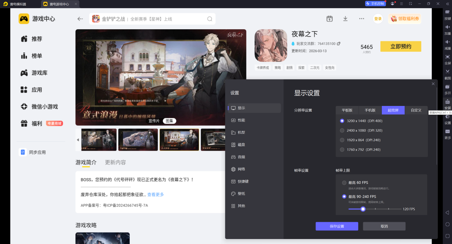Viewport: 452px width, 244px height.
Task: Switch to 手机版 resolution tab
Action: coord(370,110)
